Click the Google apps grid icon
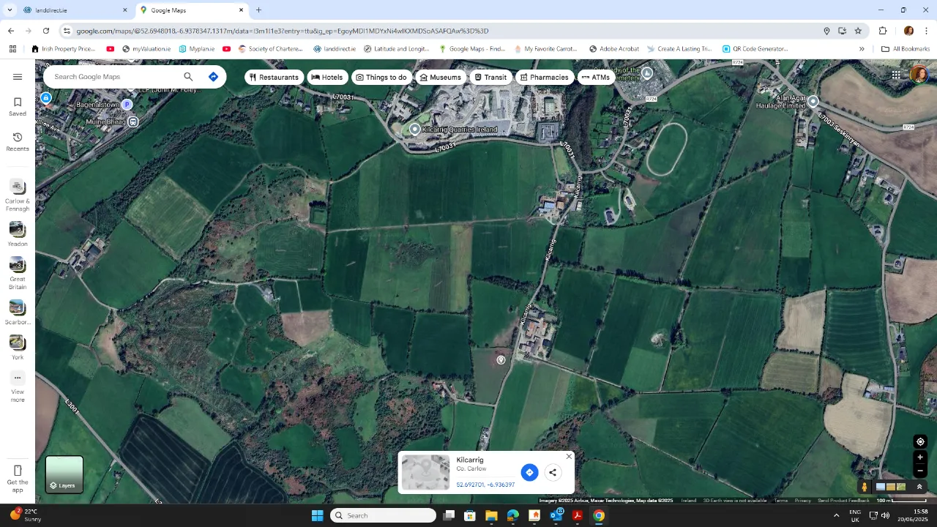The width and height of the screenshot is (937, 527). pos(895,74)
